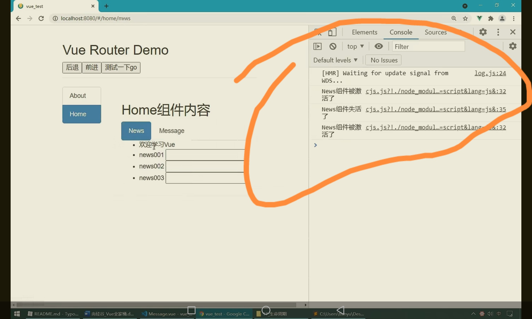Toggle device toolbar icon in DevTools

(332, 32)
